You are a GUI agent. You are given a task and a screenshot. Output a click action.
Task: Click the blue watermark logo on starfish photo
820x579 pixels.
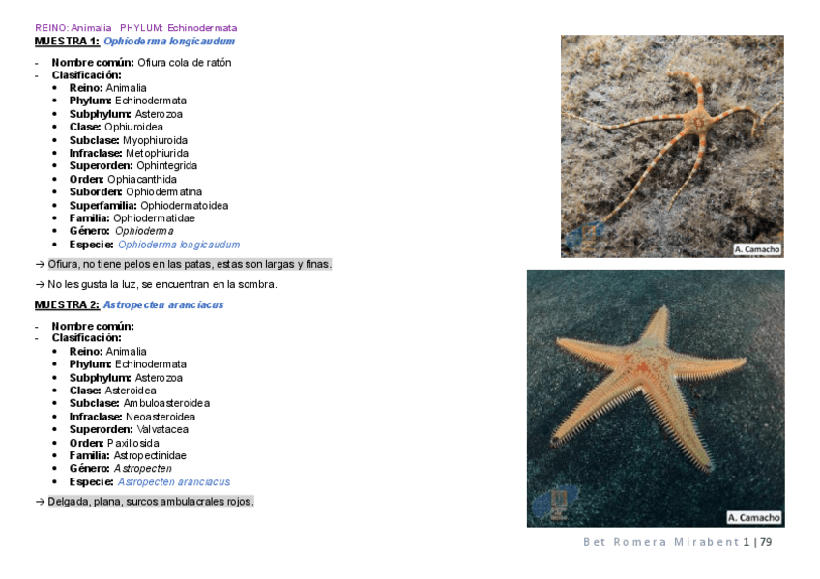(555, 502)
